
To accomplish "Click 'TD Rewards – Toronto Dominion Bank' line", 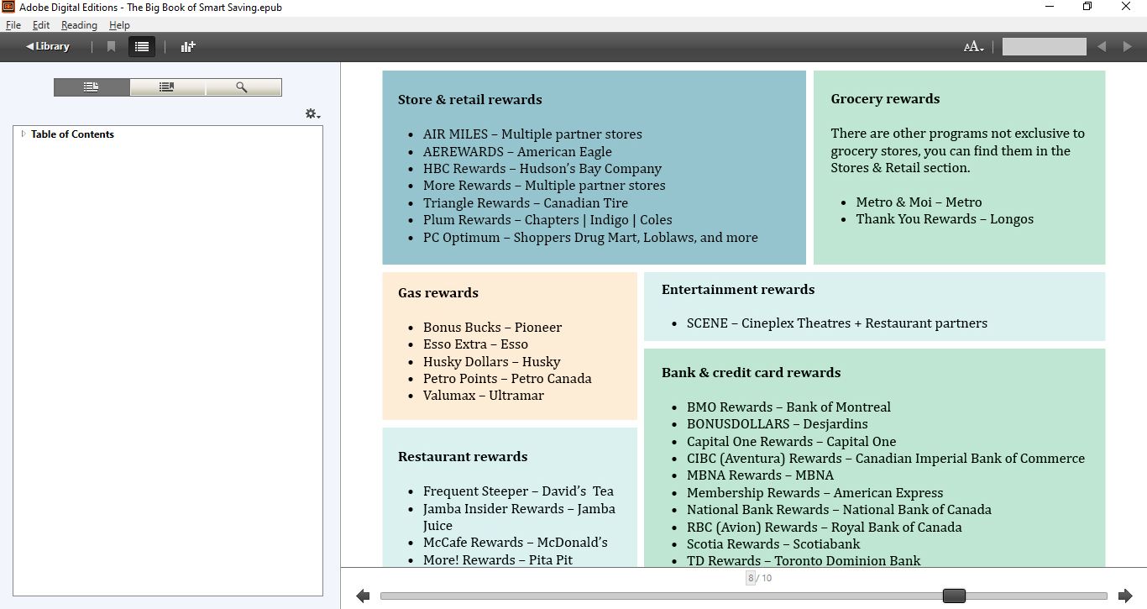I will pyautogui.click(x=804, y=560).
